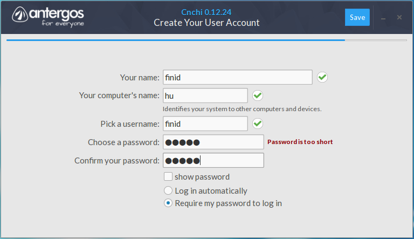Click the installation progress bar
Viewport: 414px width, 239px height.
click(x=206, y=40)
